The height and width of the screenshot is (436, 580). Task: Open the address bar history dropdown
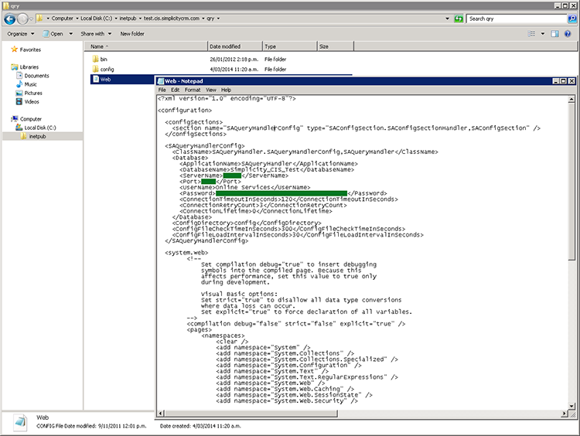(447, 19)
